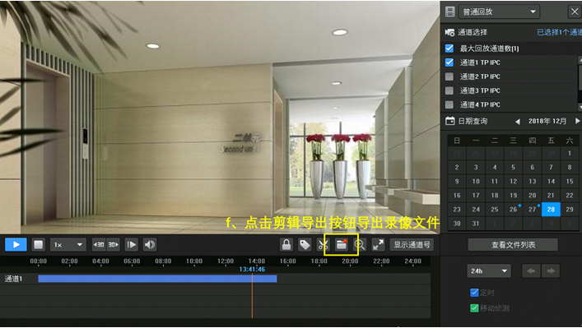Viewport: 582px width, 328px height.
Task: Click the 日期查询 calendar icon
Action: pos(449,121)
